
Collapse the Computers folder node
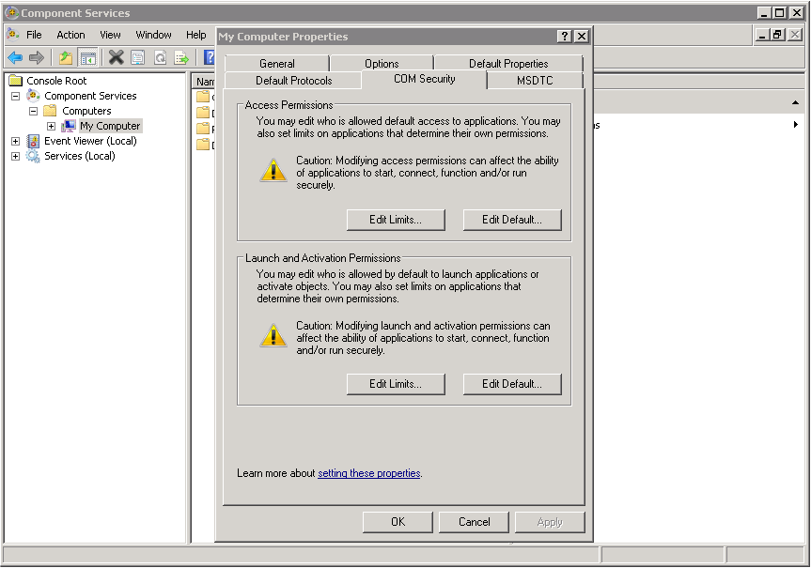coord(33,111)
